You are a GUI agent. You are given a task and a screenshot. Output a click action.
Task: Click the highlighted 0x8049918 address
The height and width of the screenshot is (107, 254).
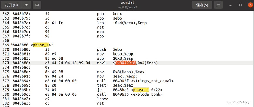pyautogui.click(x=125, y=63)
